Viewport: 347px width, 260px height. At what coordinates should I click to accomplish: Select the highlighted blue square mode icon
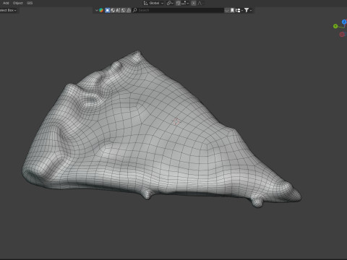[108, 10]
